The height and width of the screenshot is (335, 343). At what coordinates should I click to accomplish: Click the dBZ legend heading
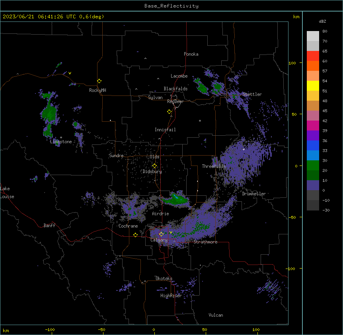pos(322,21)
